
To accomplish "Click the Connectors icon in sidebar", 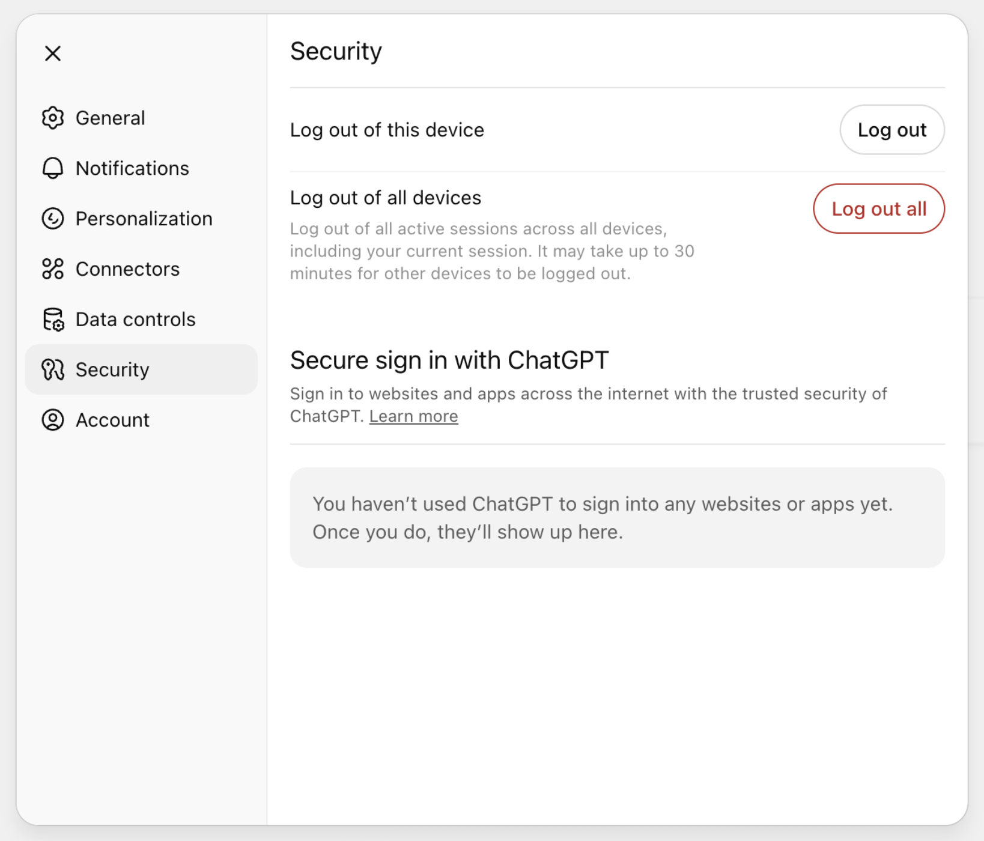I will coord(53,269).
